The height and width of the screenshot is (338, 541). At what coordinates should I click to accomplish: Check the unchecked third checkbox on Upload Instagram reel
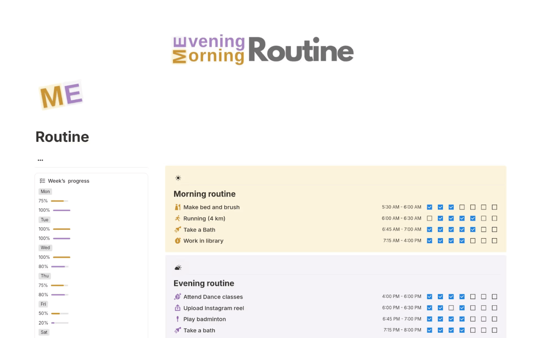(451, 308)
